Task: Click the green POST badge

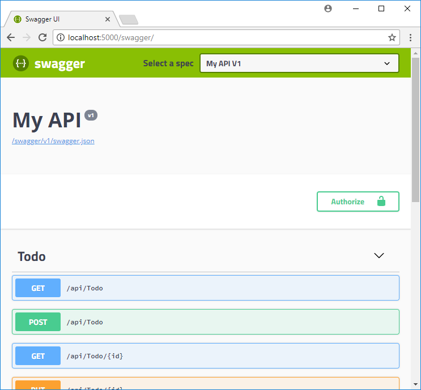Action: click(38, 322)
